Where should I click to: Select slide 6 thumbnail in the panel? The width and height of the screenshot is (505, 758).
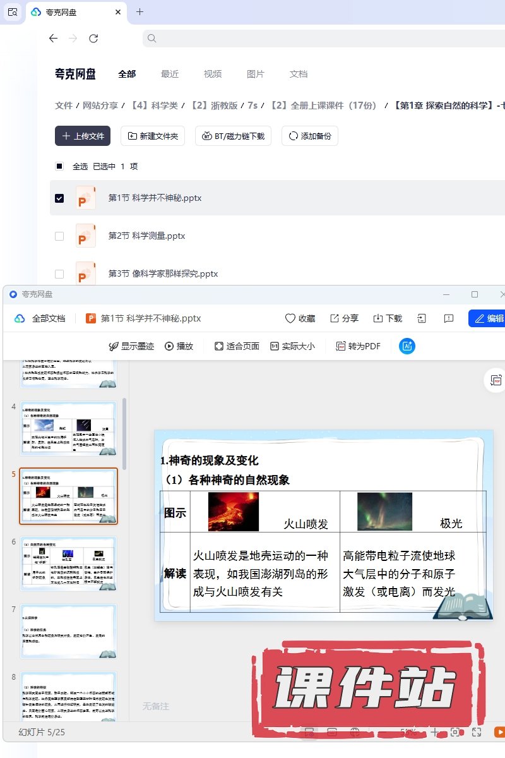[68, 563]
